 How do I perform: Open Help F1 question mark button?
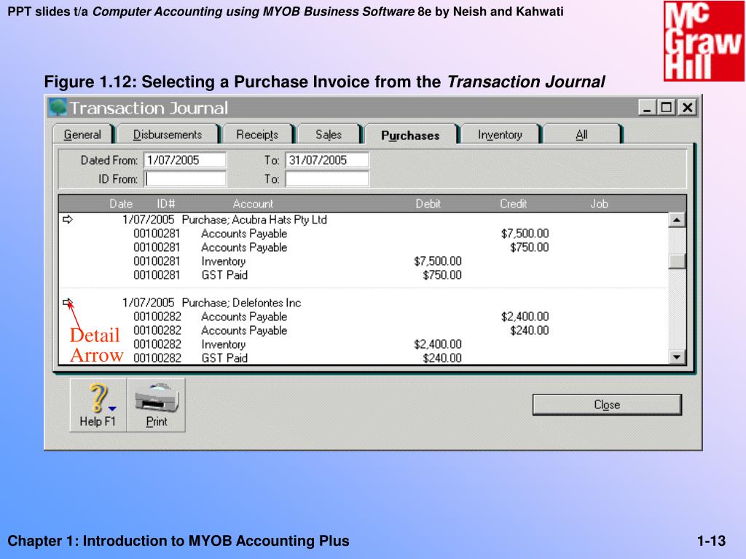(x=98, y=405)
